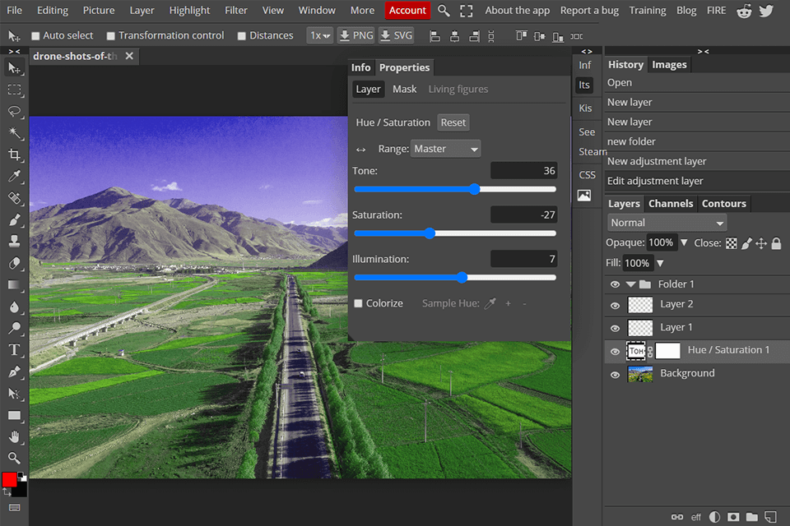
Task: Open the Normal blend mode dropdown
Action: 667,223
